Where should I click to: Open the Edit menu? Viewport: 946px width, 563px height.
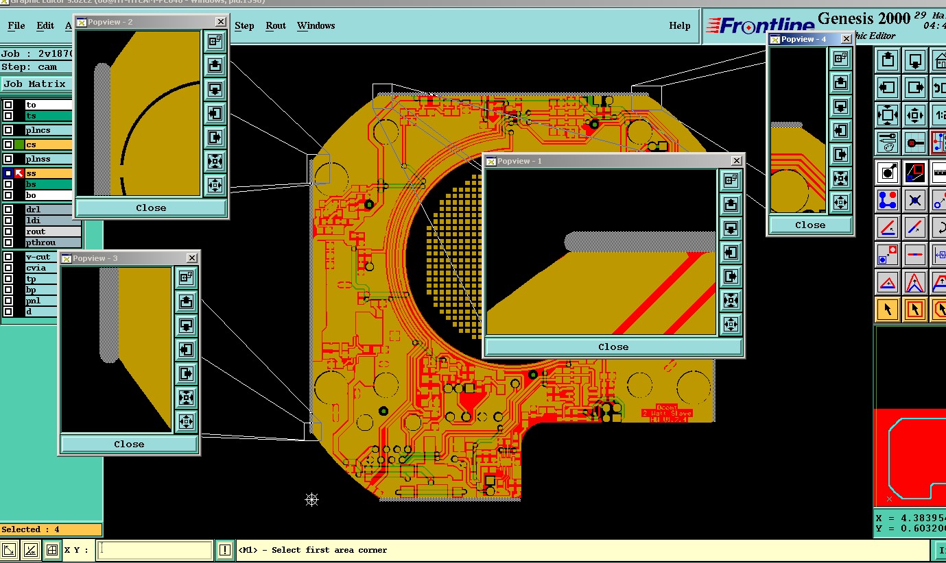pyautogui.click(x=45, y=25)
